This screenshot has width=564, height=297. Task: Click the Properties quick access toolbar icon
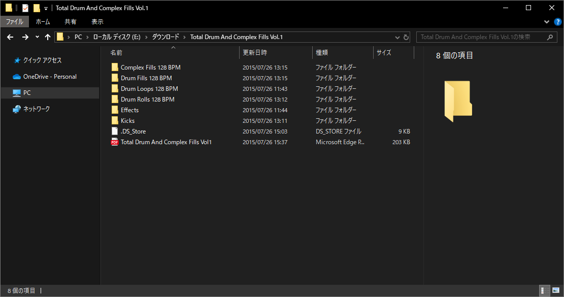(x=25, y=8)
